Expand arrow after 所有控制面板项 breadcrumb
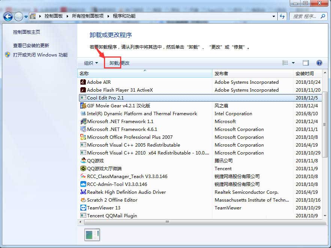 108,16
